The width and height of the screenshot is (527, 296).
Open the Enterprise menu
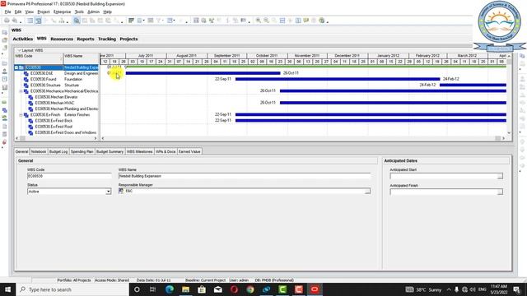(63, 12)
